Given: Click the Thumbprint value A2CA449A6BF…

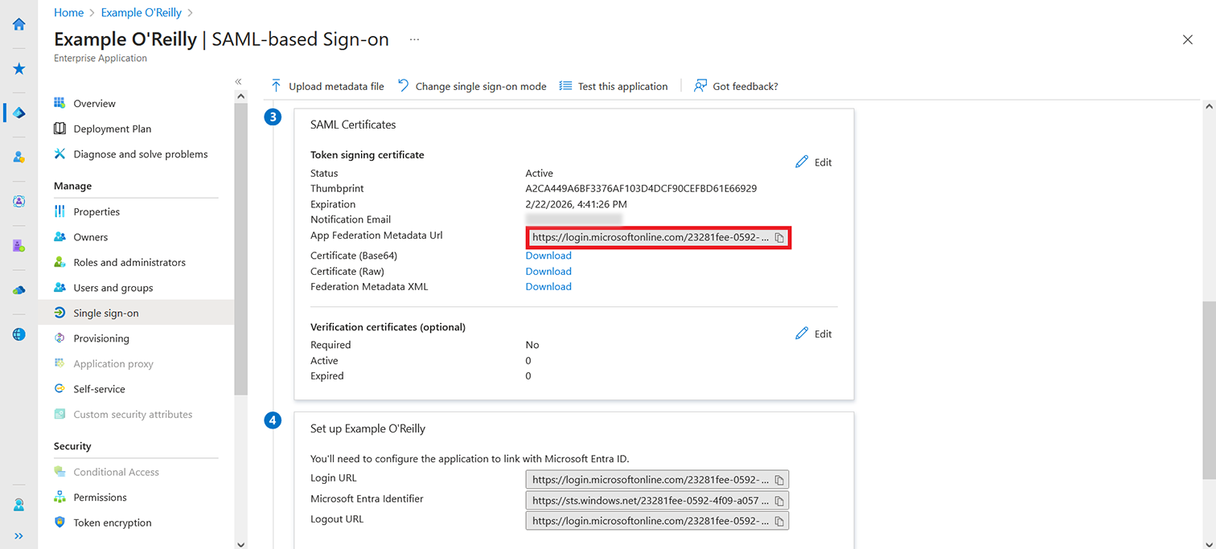Looking at the screenshot, I should click(x=641, y=189).
